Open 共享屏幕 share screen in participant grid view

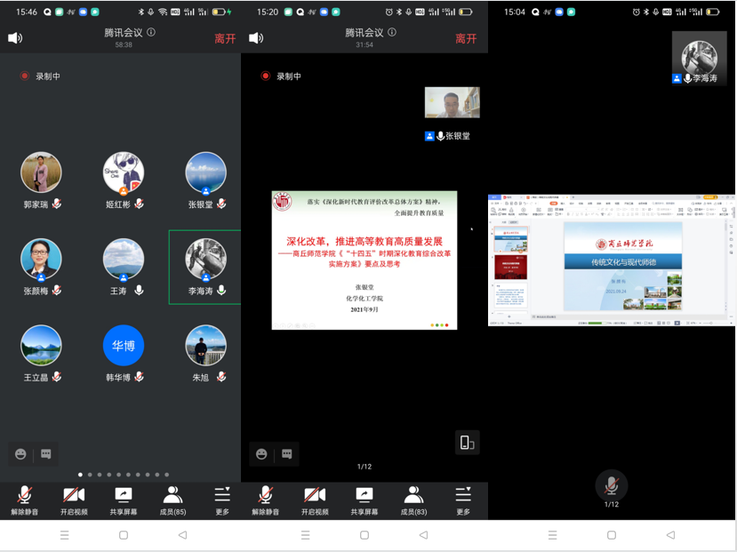click(124, 500)
